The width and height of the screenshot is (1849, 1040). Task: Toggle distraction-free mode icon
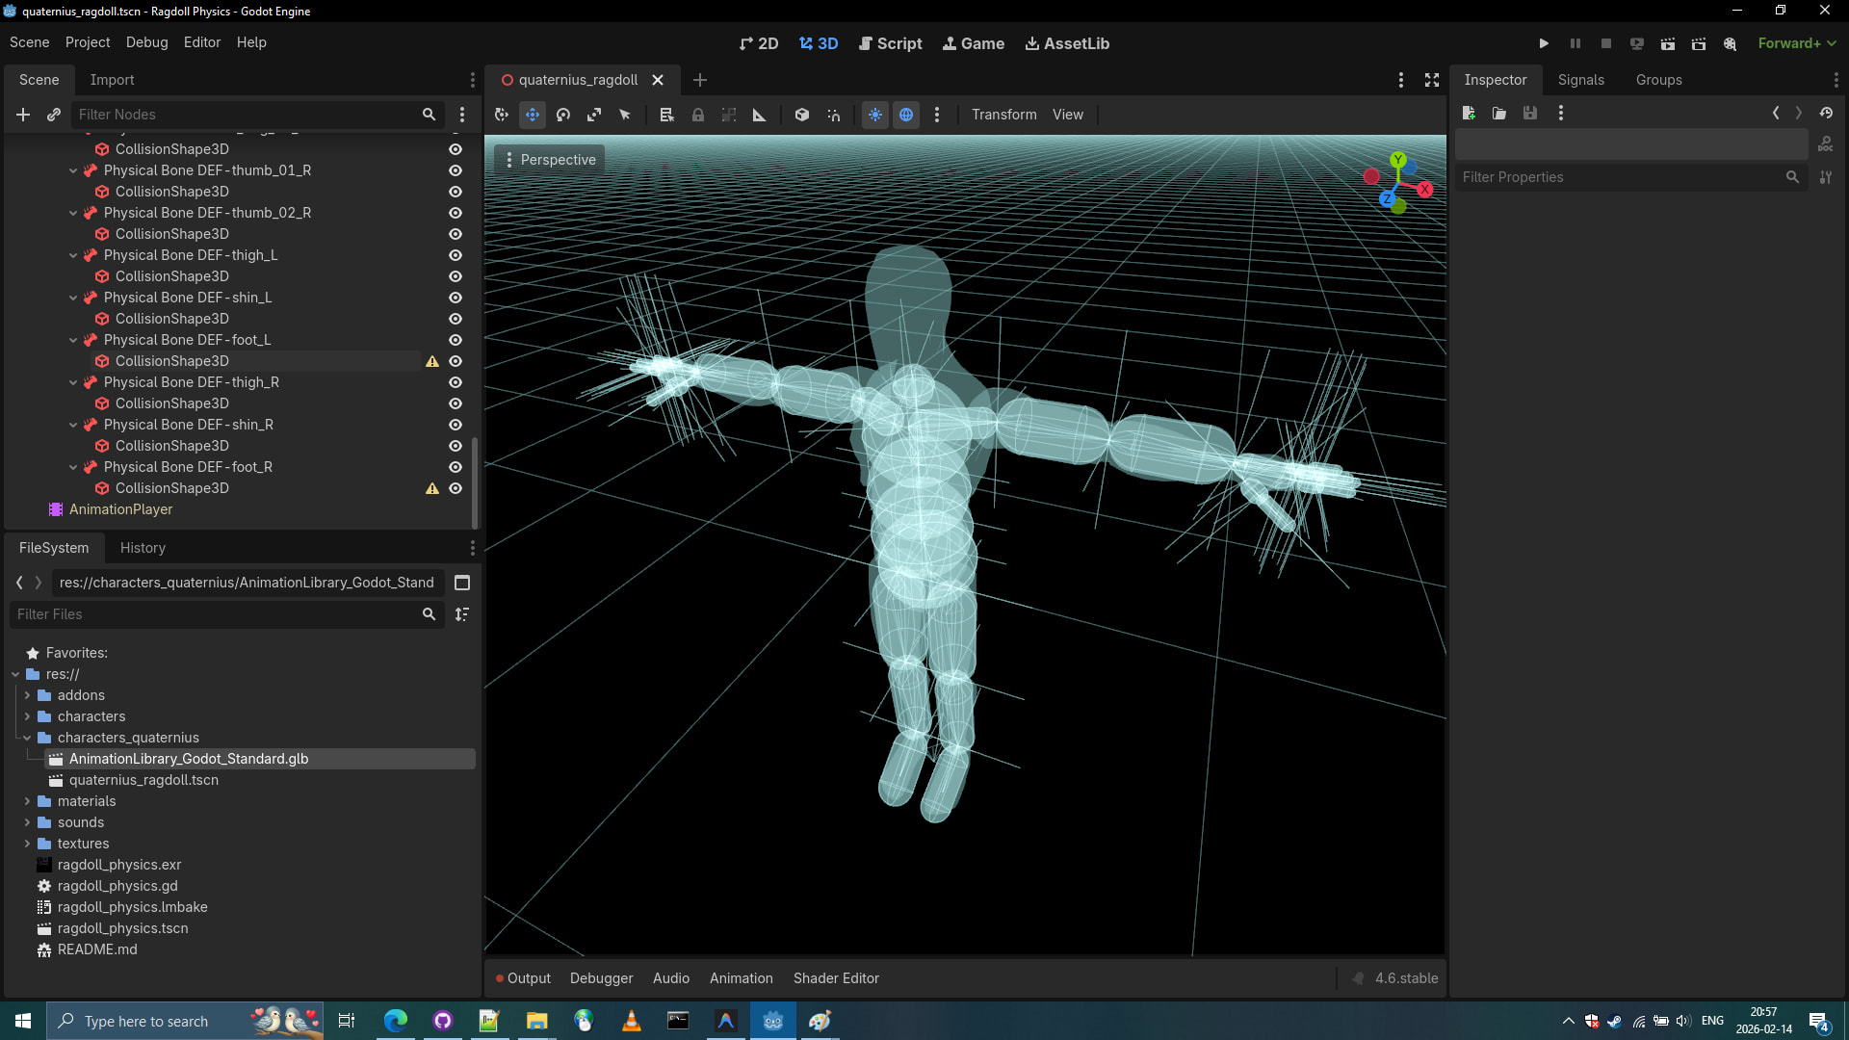pos(1432,80)
